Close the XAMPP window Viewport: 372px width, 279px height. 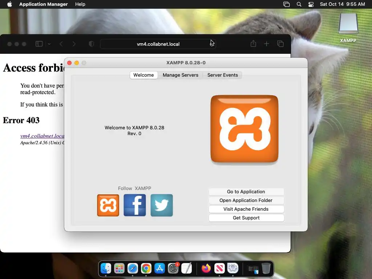[x=69, y=63]
